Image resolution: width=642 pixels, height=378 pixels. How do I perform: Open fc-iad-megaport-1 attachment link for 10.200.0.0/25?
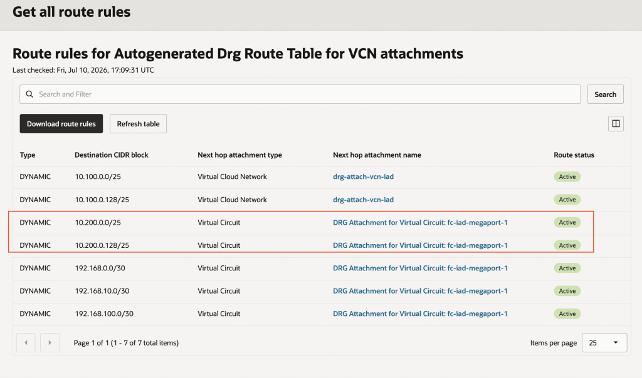tap(420, 222)
